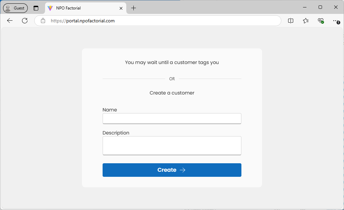Open the split screen view
This screenshot has height=210, width=344.
(291, 21)
